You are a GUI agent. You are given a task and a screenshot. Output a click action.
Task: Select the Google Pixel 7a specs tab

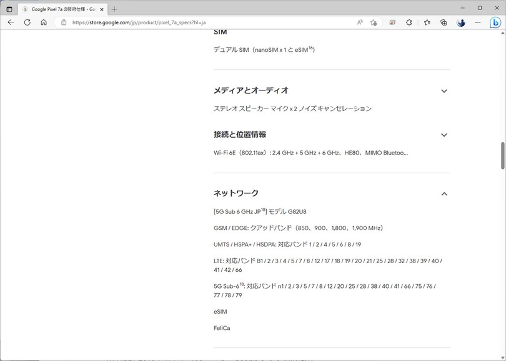pyautogui.click(x=62, y=9)
